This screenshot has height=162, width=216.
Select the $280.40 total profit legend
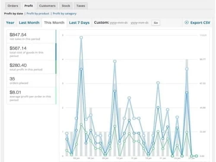[32, 67]
